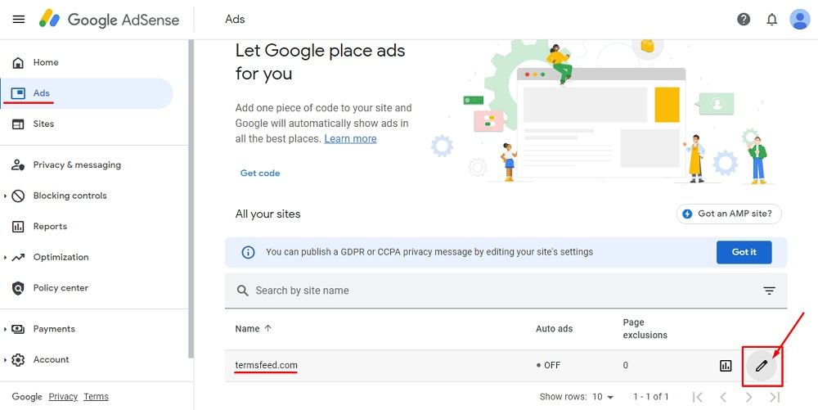Click the Blocking controls prohibited icon
The width and height of the screenshot is (818, 410).
coord(18,196)
